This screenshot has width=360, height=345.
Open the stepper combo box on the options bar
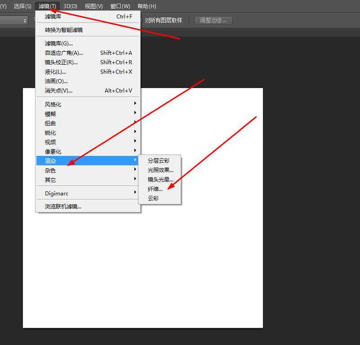coord(24,20)
